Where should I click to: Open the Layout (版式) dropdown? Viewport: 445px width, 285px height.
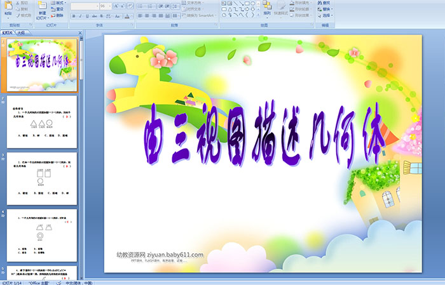[58, 3]
